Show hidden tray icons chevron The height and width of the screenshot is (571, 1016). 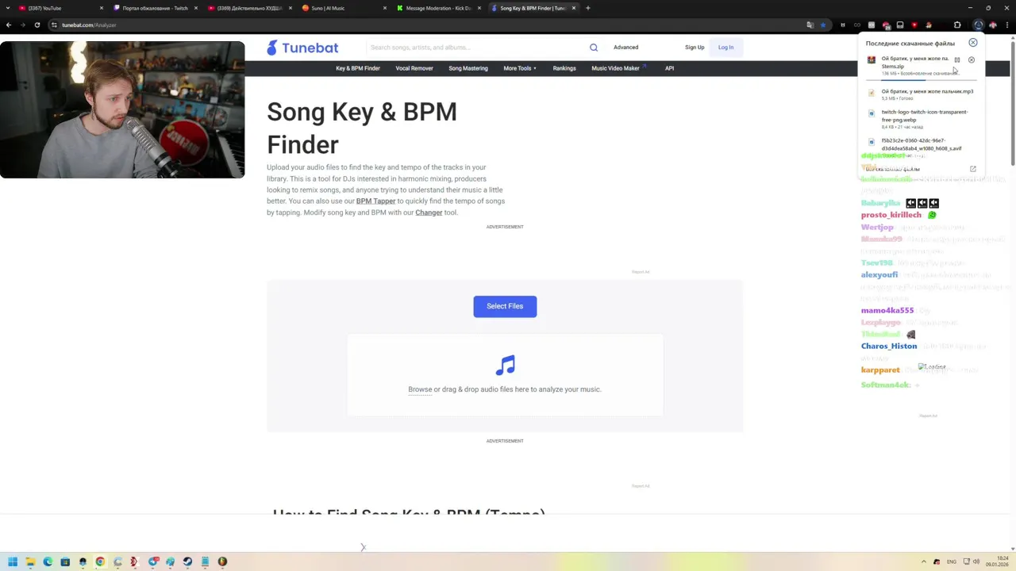[x=924, y=561]
